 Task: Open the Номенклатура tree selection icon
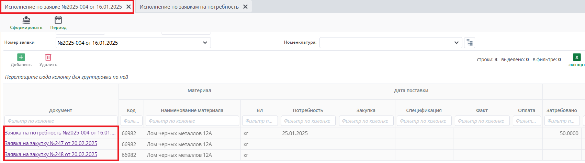click(470, 43)
